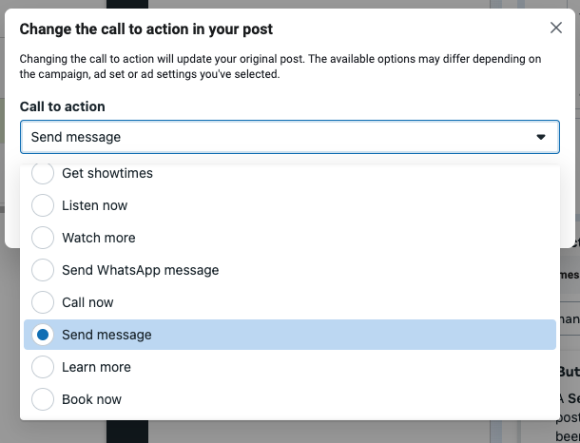Close the call to action dialog

pyautogui.click(x=556, y=29)
